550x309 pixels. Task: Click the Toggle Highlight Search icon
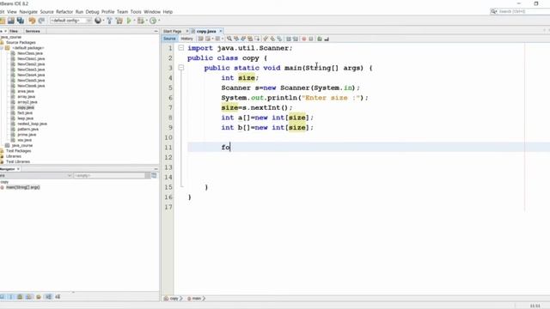tap(250, 39)
